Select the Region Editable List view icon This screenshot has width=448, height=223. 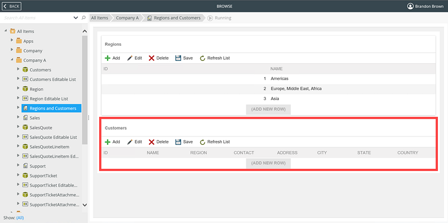pyautogui.click(x=25, y=98)
